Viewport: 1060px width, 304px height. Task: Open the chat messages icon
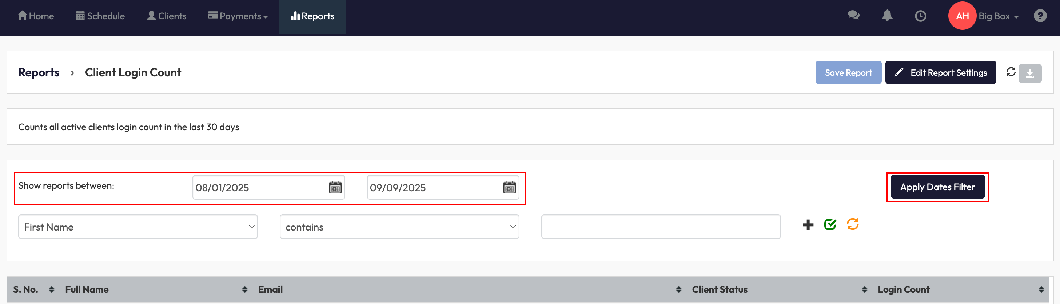click(853, 16)
